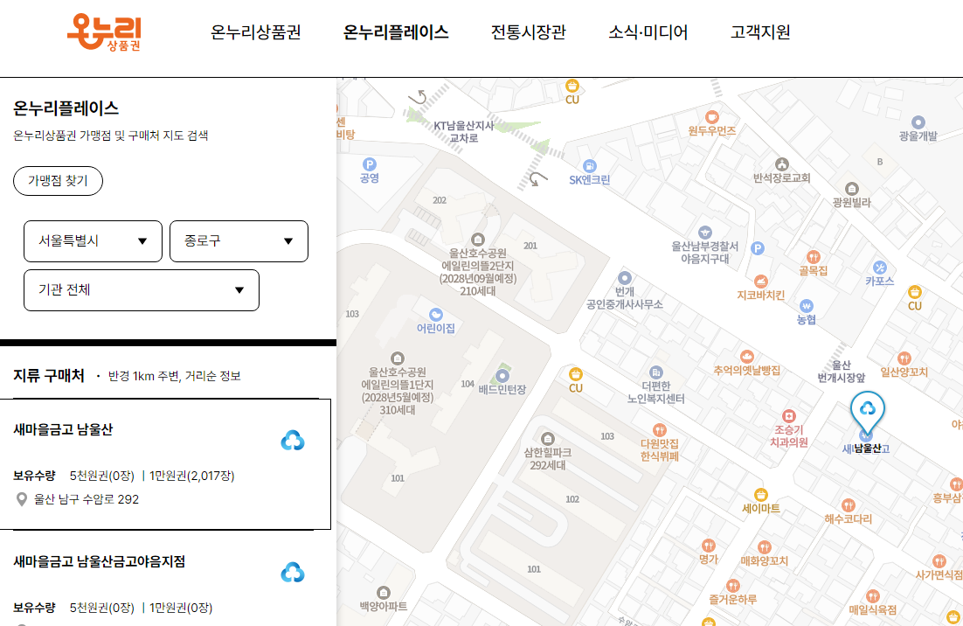This screenshot has width=963, height=626.
Task: Click the 매화양꼬치 restaurant icon
Action: pos(765,546)
